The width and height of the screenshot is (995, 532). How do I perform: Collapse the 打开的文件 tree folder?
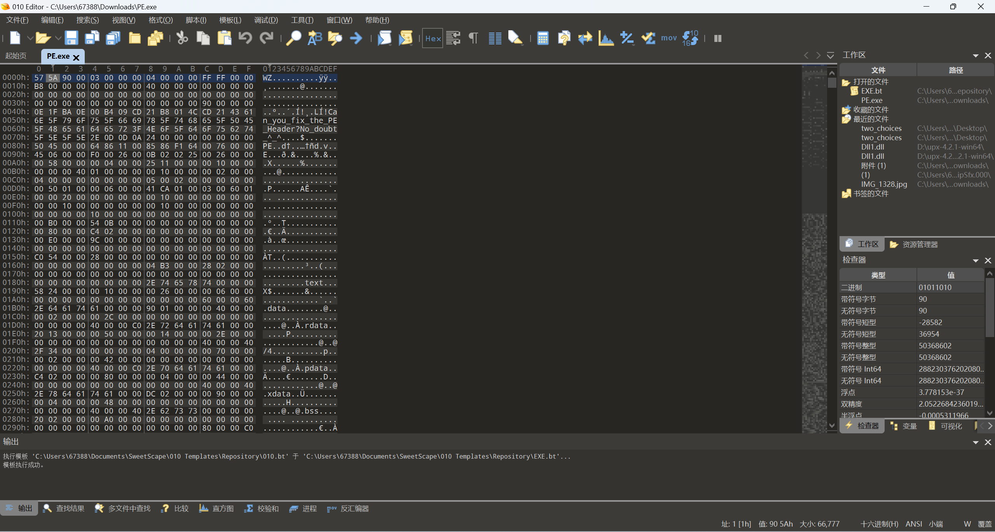tap(846, 82)
